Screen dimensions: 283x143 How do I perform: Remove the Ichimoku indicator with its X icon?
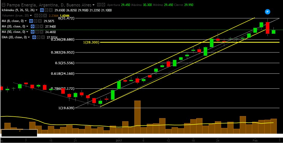[51, 10]
